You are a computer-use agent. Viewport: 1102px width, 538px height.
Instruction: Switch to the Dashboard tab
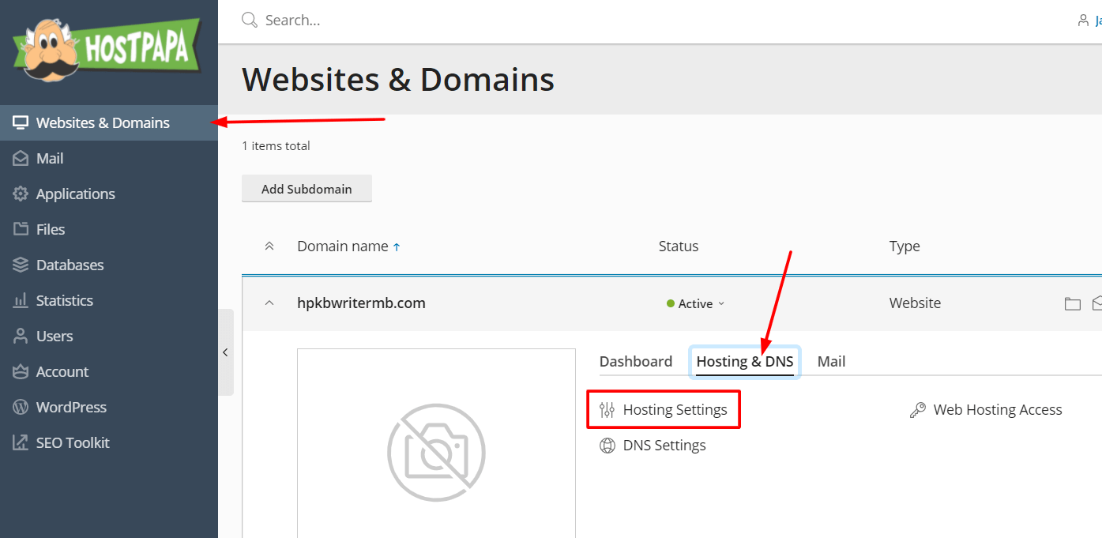point(635,361)
